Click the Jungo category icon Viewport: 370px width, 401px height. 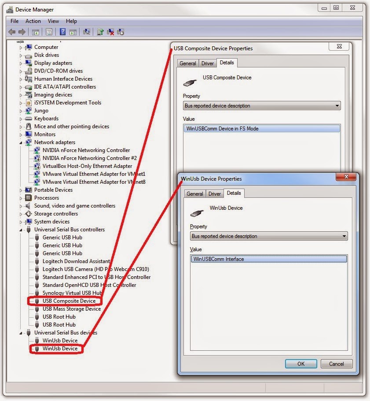click(x=28, y=111)
